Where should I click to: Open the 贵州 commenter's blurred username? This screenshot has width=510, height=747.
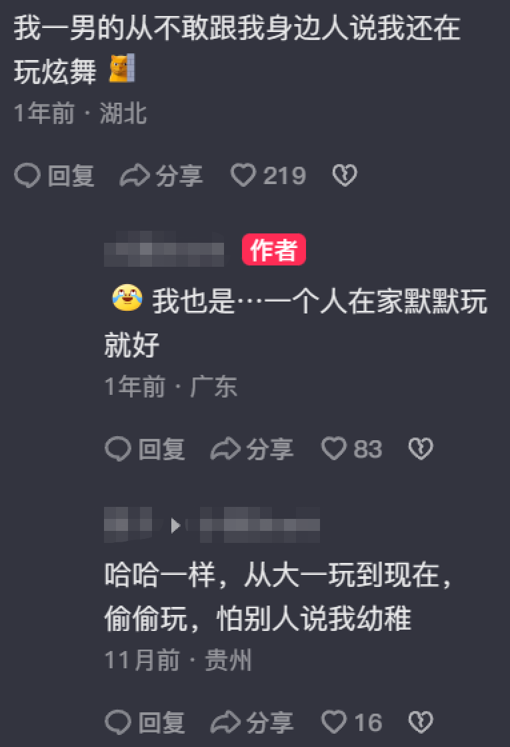(x=129, y=525)
